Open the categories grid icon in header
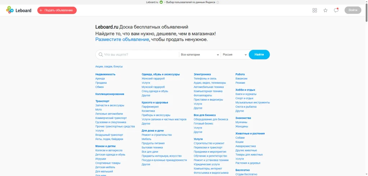The image size is (368, 176). pos(315,10)
